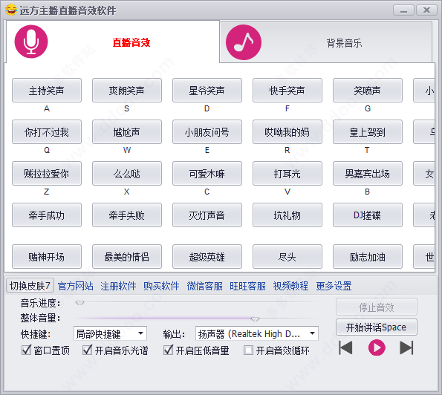442x395 pixels.
Task: Play 小朋友问号 sound effect
Action: [207, 132]
